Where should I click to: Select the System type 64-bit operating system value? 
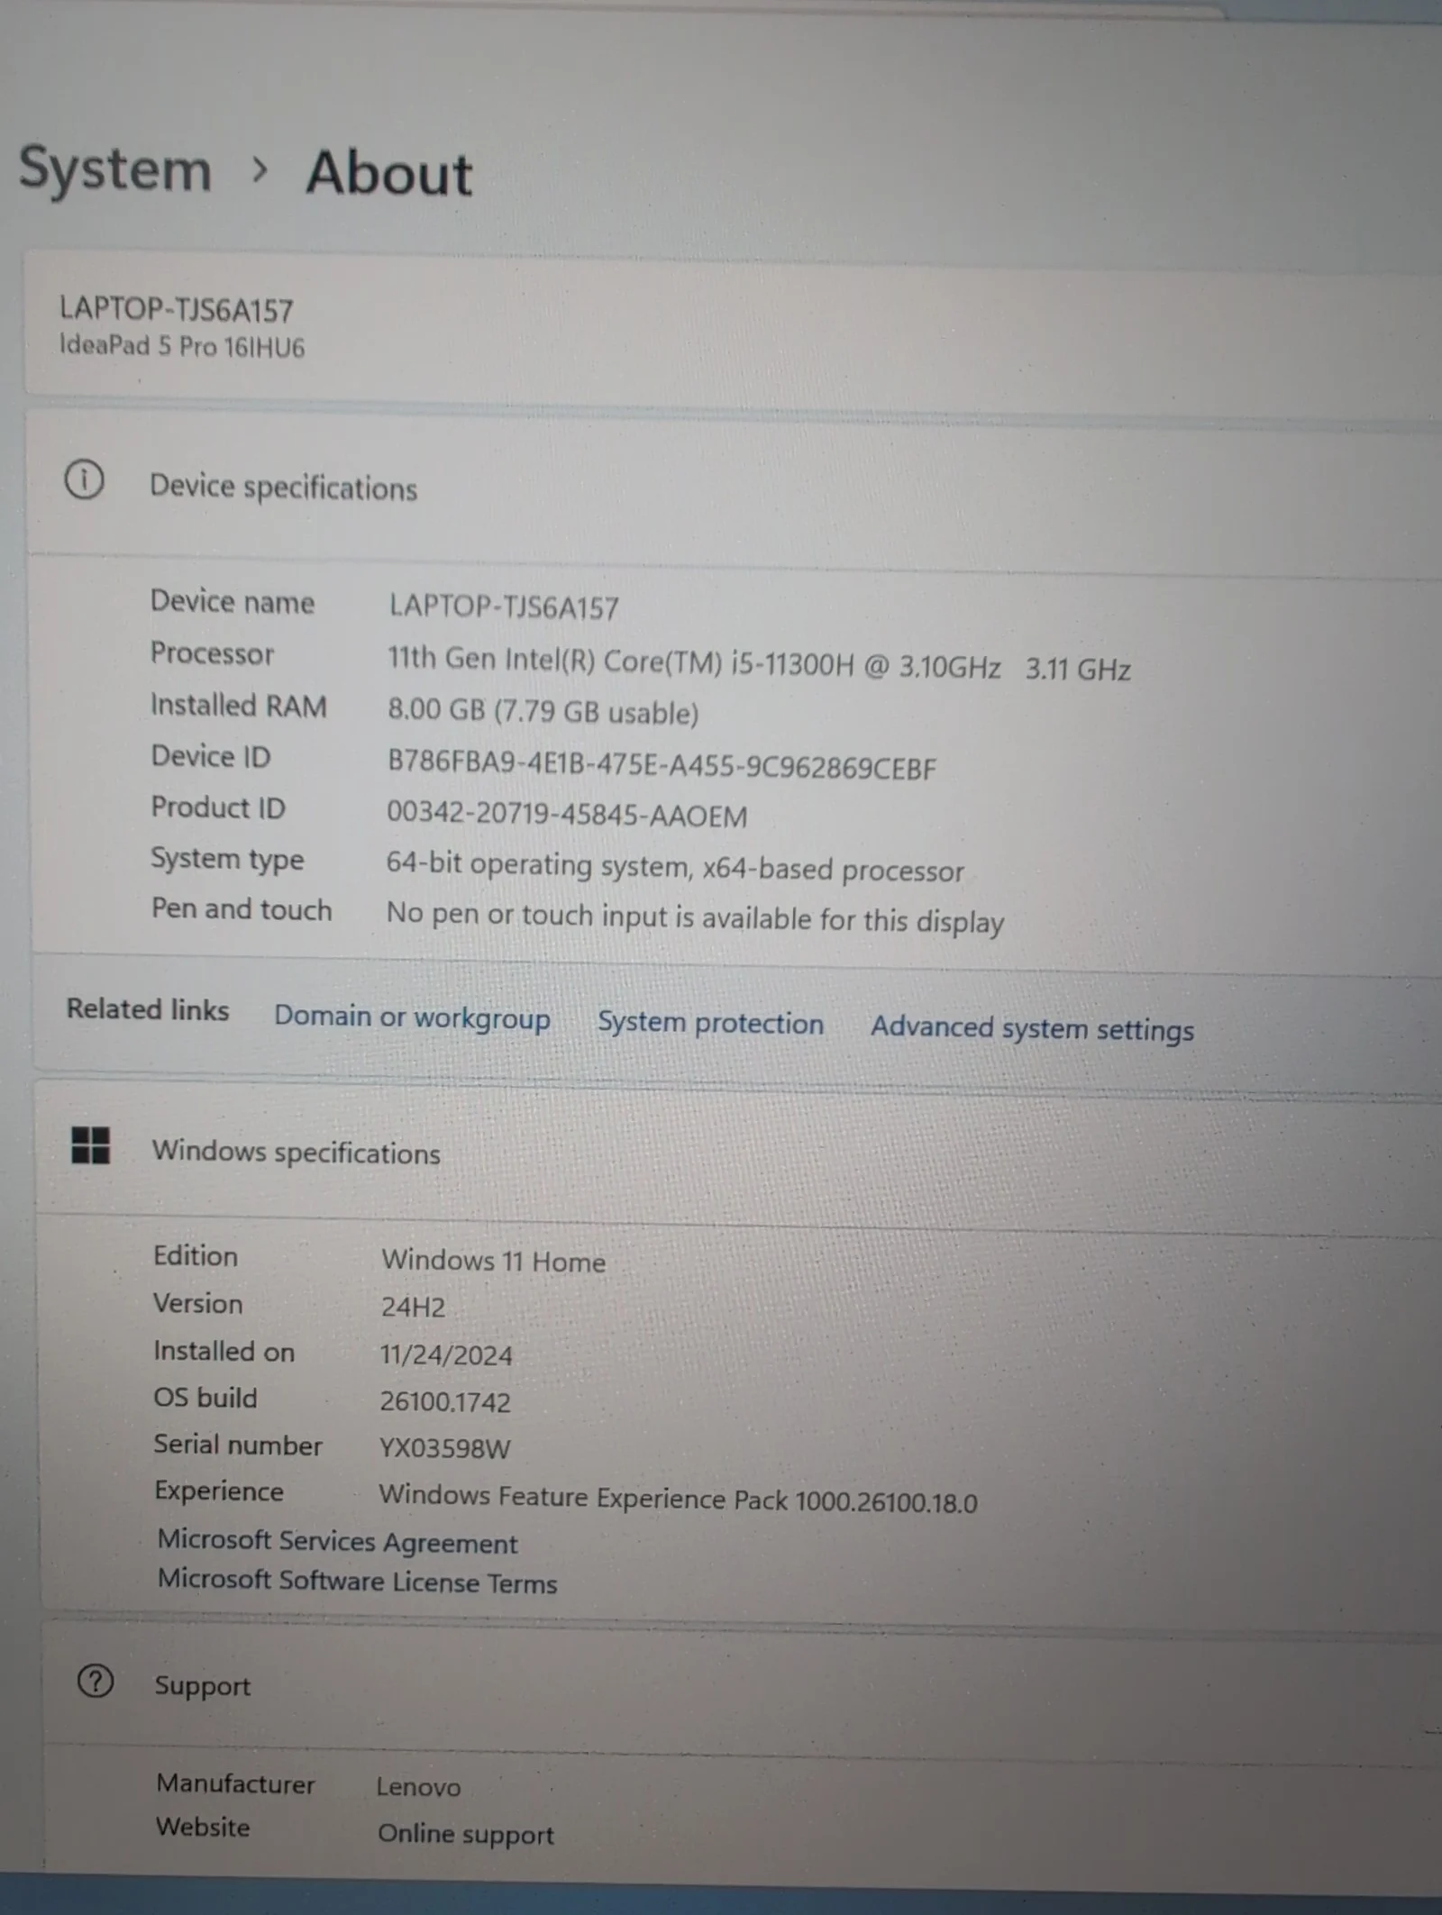click(x=675, y=866)
